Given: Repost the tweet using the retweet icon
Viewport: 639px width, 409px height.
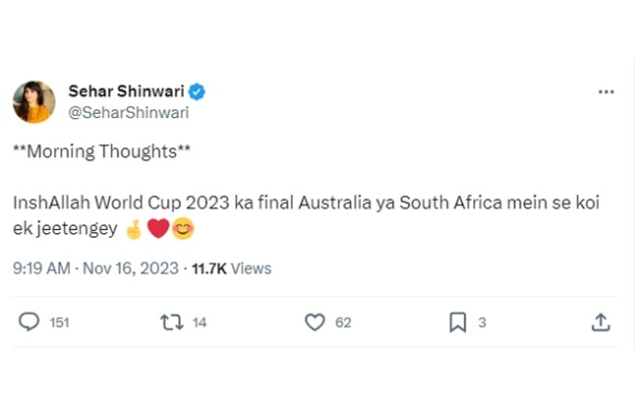Looking at the screenshot, I should pos(172,321).
